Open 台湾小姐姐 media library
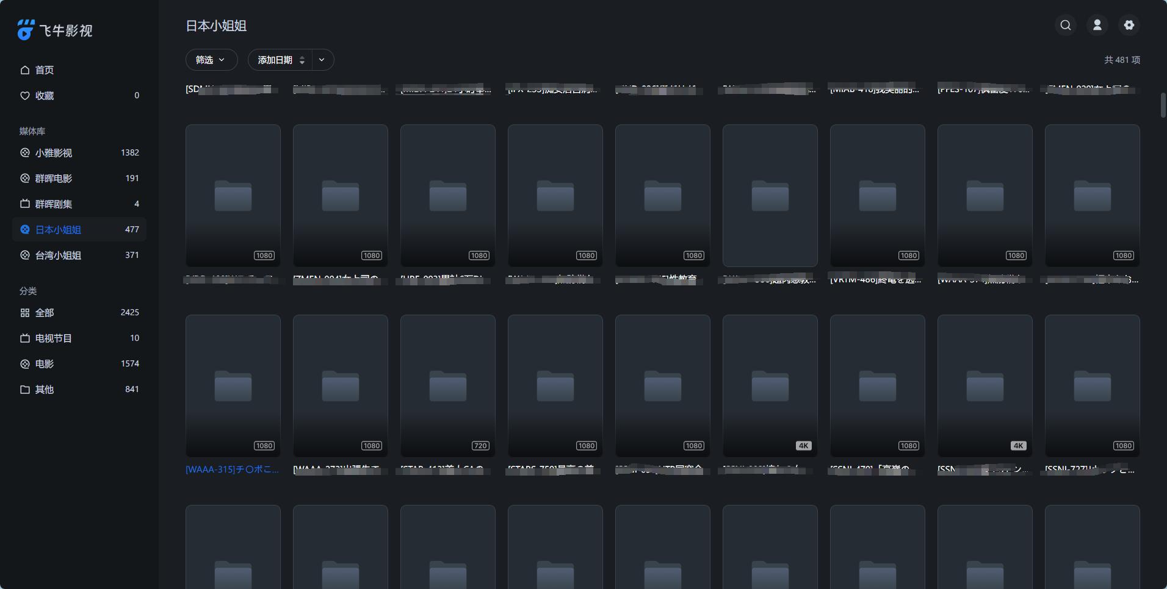Image resolution: width=1167 pixels, height=589 pixels. click(x=79, y=255)
